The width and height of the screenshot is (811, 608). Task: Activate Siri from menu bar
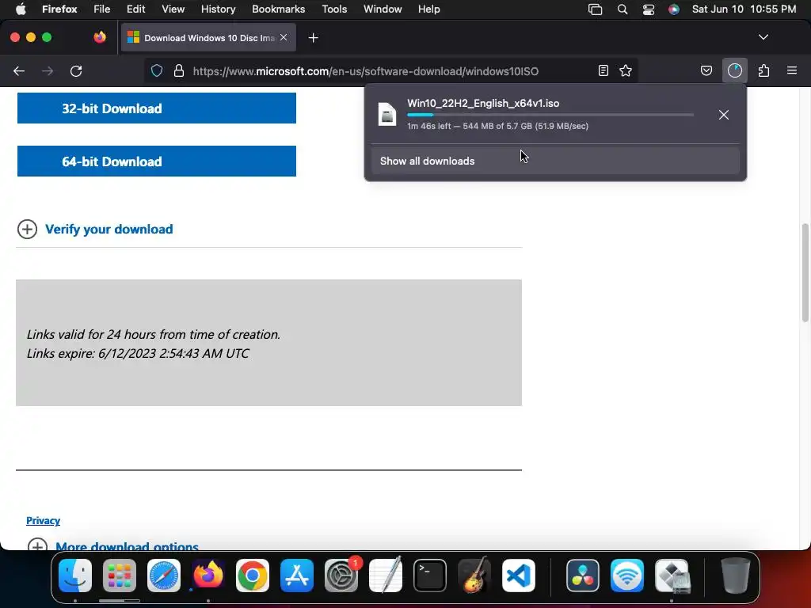coord(673,9)
